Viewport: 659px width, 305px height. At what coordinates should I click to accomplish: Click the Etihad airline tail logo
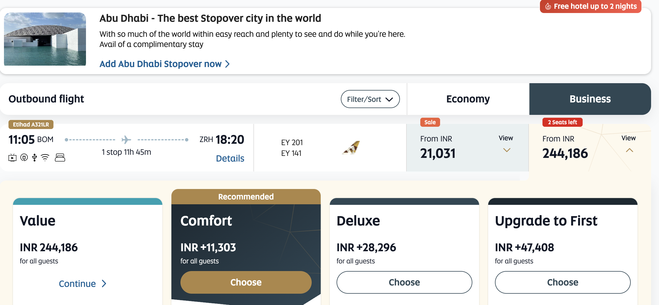[x=351, y=147]
